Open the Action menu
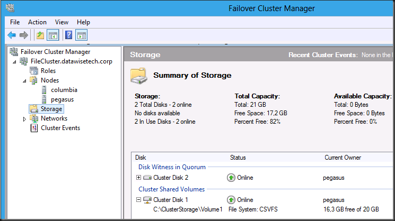Screen dimensions: 395x221 pos(37,22)
